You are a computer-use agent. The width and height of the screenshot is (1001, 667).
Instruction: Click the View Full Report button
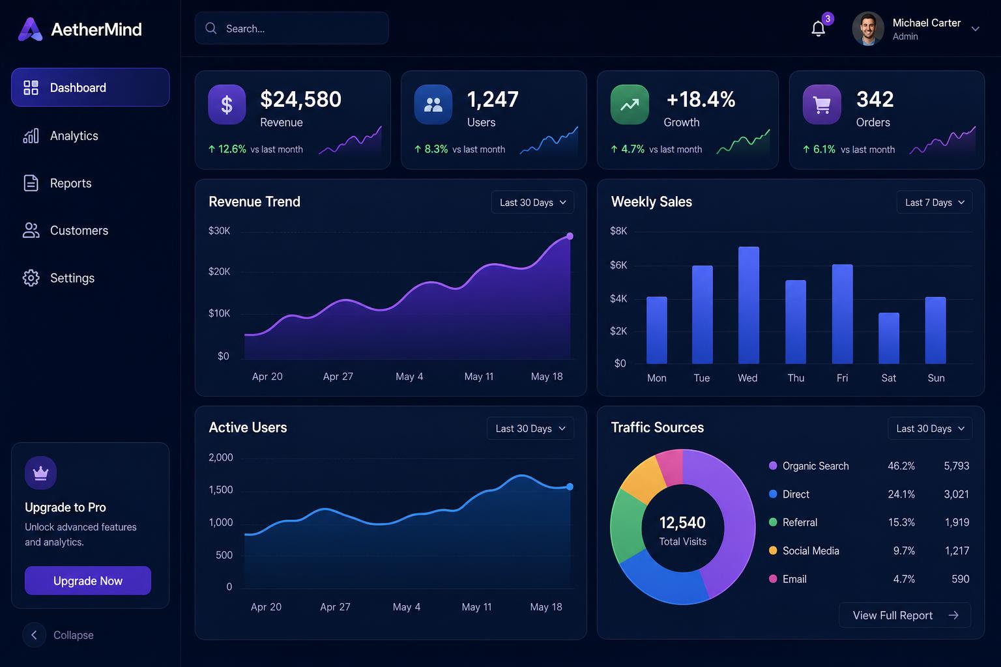point(905,616)
